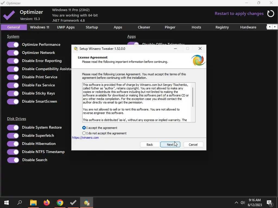
Task: Open the Hardware tab
Action: coord(248,27)
